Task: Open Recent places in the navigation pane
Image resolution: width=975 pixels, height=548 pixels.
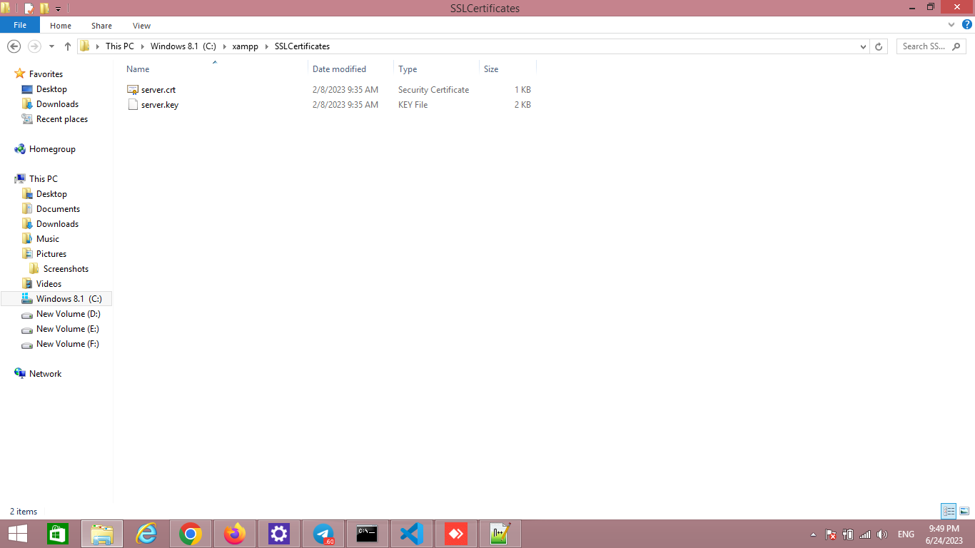Action: (62, 119)
